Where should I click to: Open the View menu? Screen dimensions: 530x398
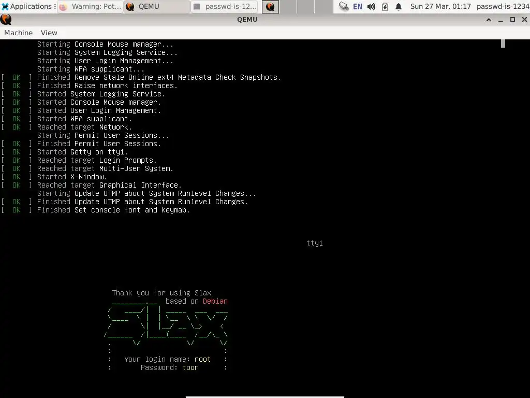[x=49, y=33]
